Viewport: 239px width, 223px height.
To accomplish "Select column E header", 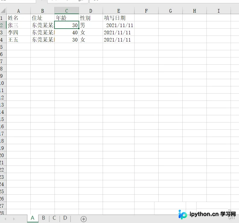I will coord(119,11).
